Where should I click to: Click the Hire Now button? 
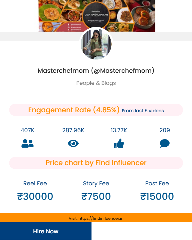tap(46, 231)
